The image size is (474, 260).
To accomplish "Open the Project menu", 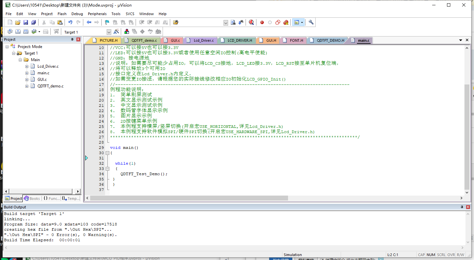I will tap(47, 14).
